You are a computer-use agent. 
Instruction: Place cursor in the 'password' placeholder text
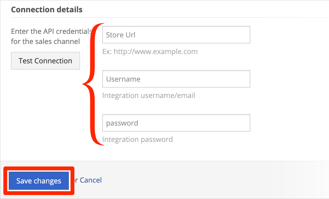pyautogui.click(x=122, y=123)
